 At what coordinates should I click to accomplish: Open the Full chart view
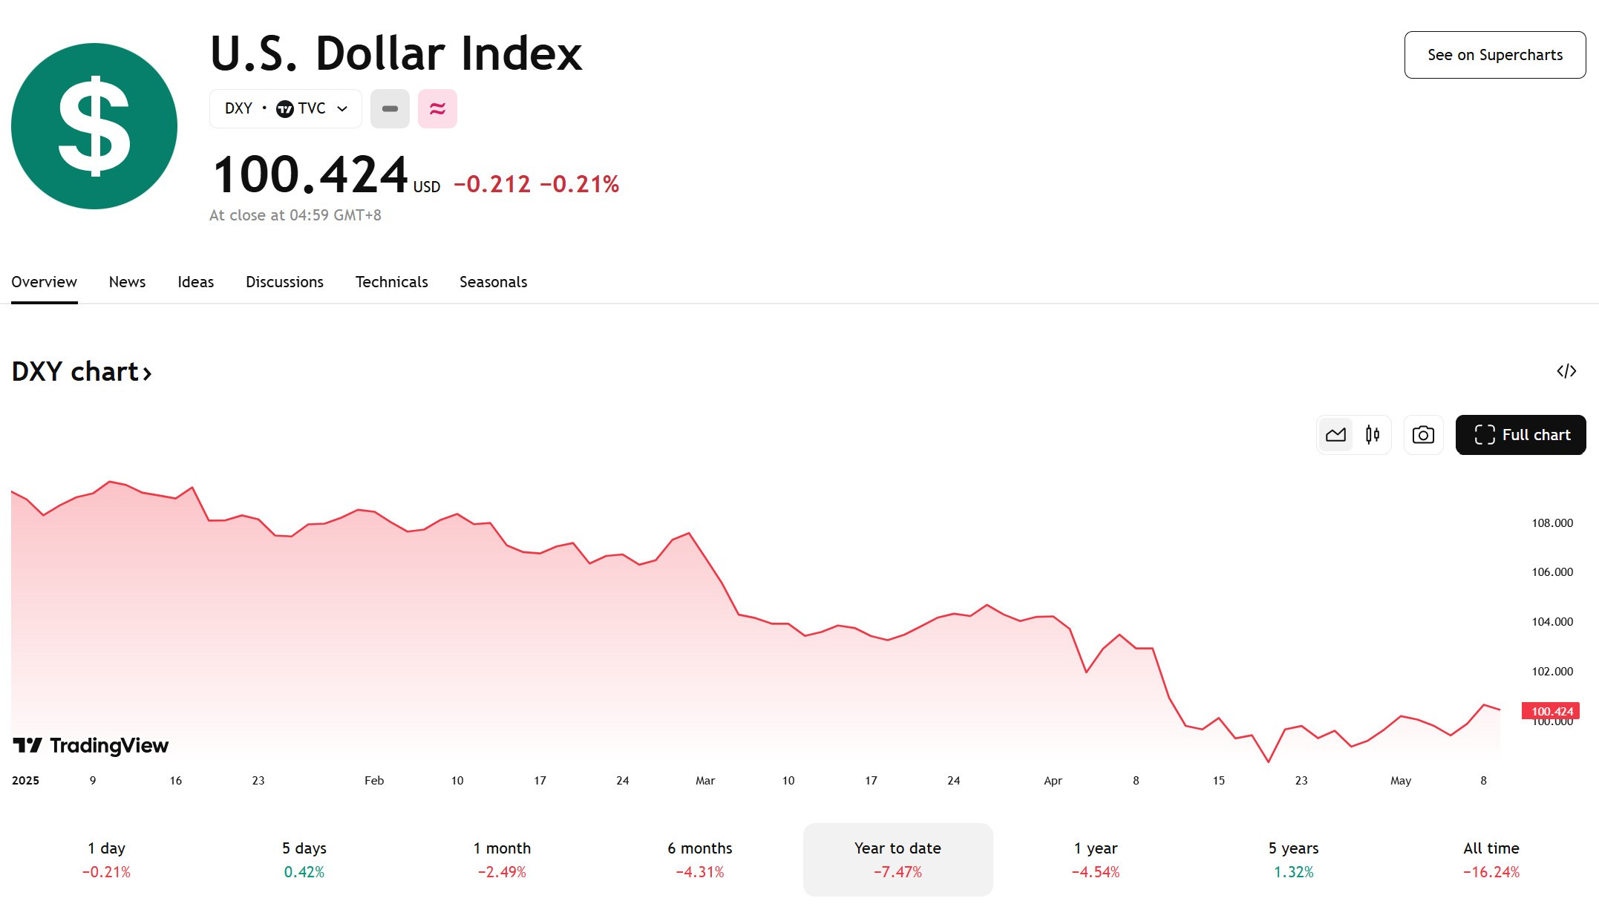(x=1520, y=435)
